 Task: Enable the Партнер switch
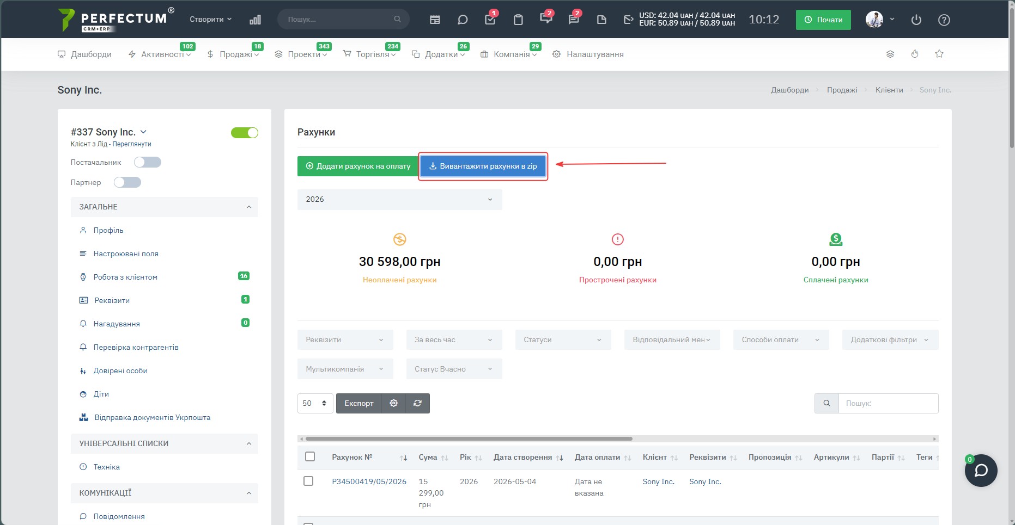(x=127, y=182)
